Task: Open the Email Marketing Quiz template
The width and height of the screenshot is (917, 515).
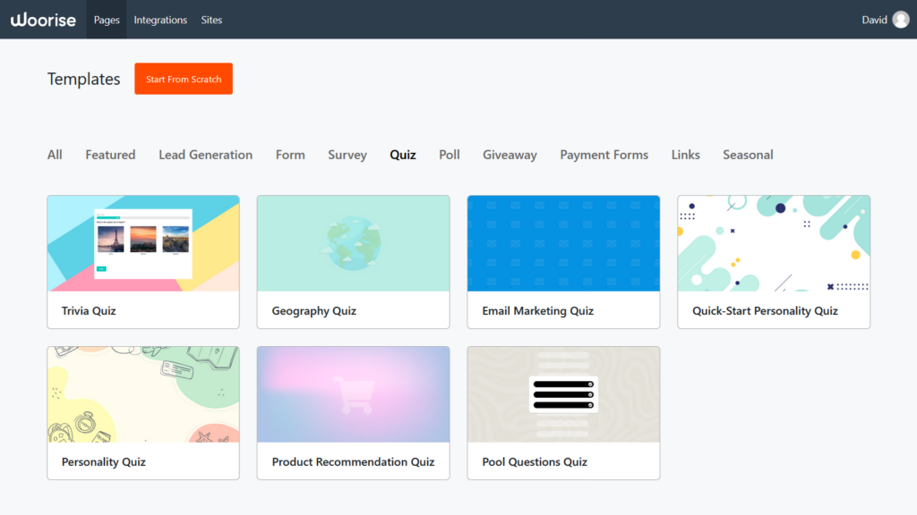Action: (562, 261)
